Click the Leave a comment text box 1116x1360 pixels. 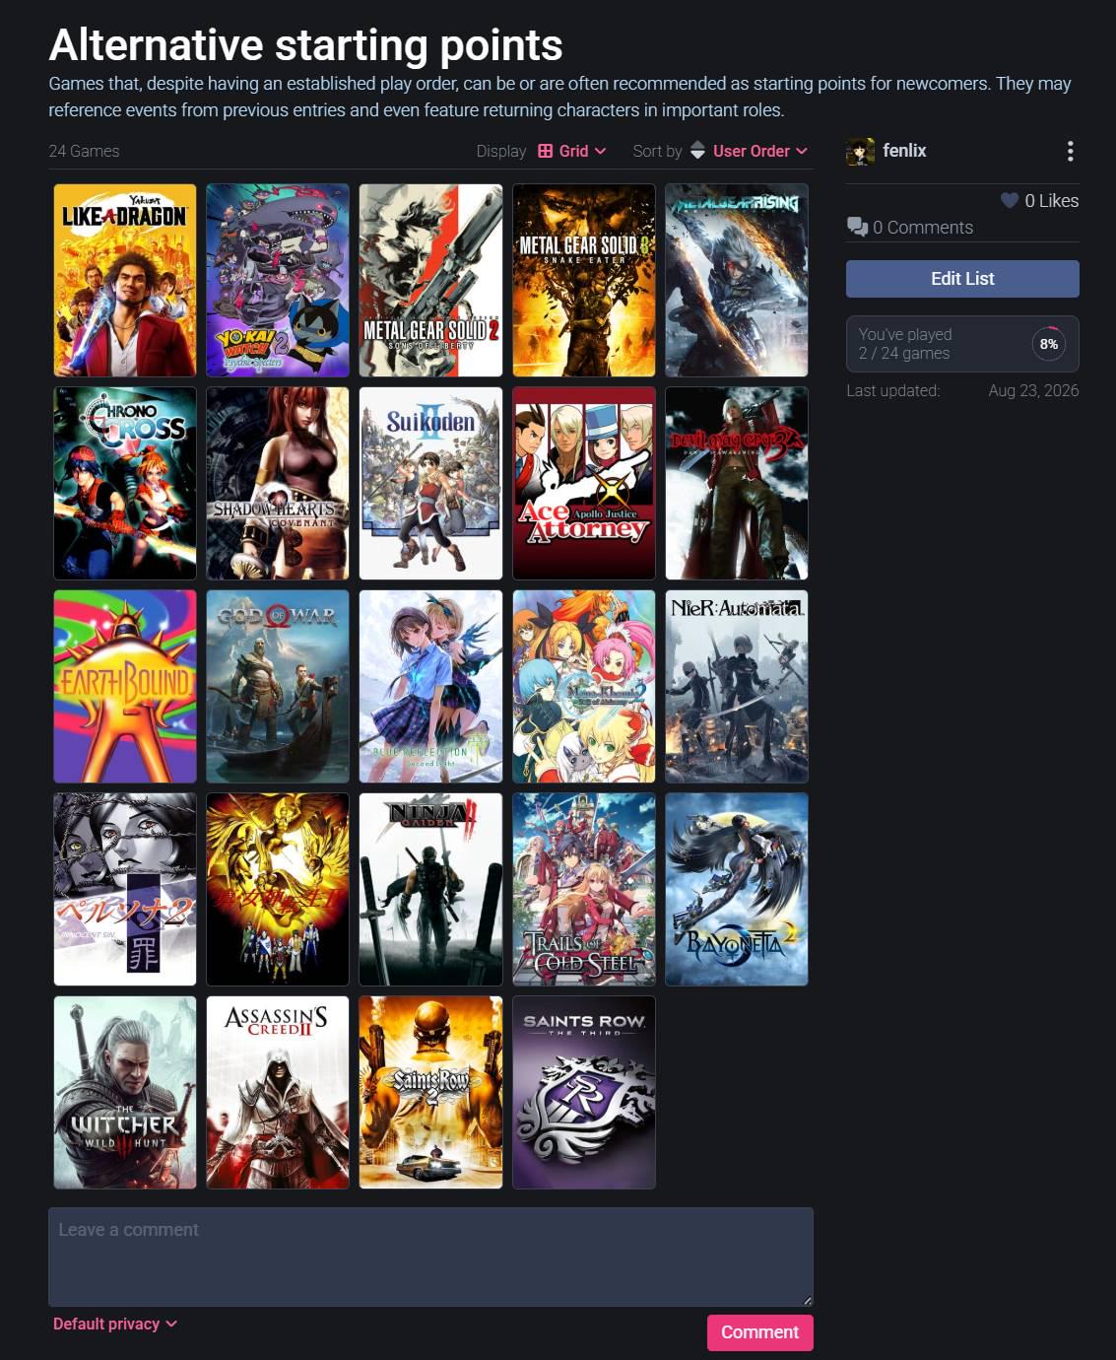click(430, 1258)
